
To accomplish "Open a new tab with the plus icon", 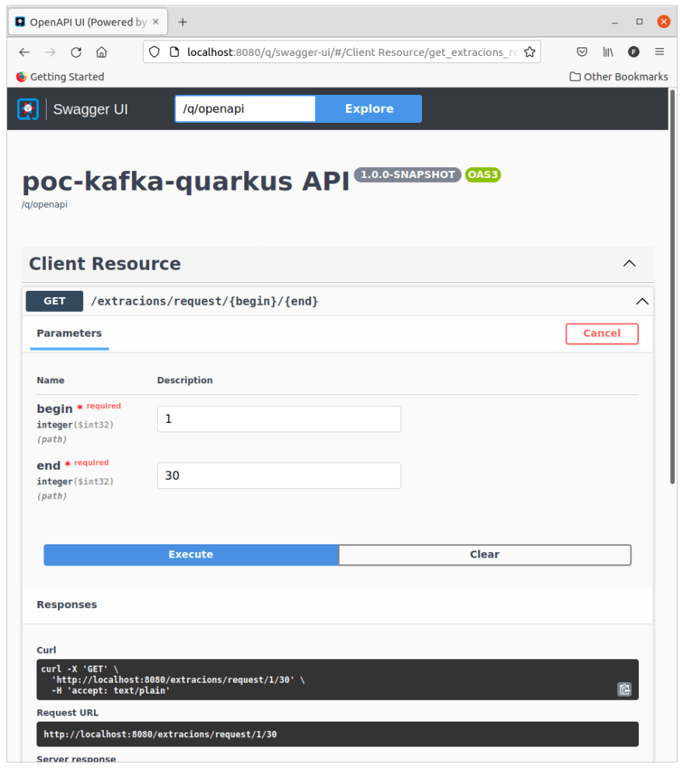I will click(183, 22).
